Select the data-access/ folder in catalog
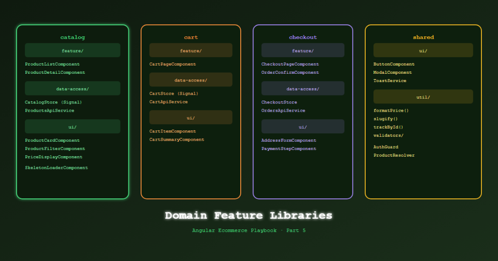Viewport: 498px width, 261px height. coord(72,88)
